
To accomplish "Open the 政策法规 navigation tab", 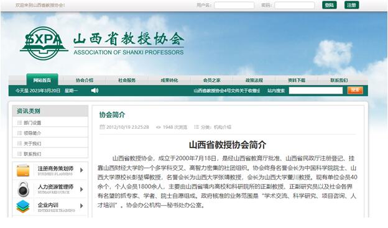I will point(254,80).
